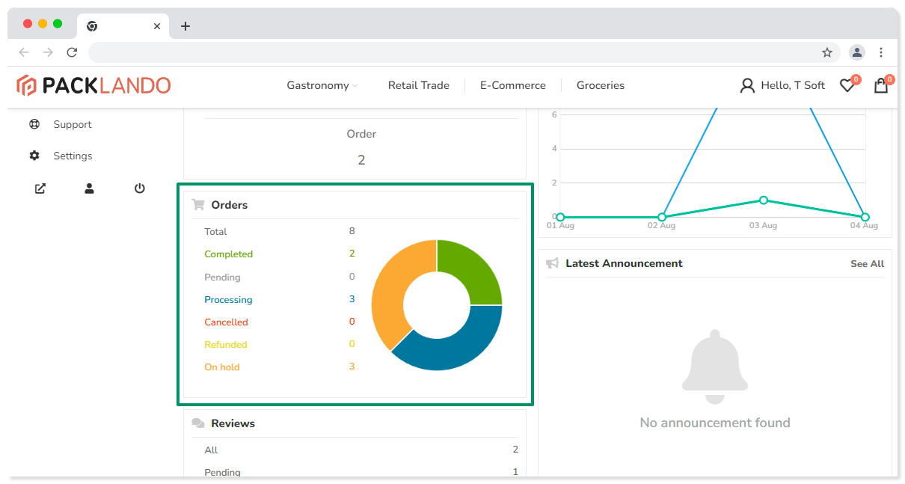The width and height of the screenshot is (905, 484).
Task: Open Settings in the sidebar
Action: tap(73, 156)
